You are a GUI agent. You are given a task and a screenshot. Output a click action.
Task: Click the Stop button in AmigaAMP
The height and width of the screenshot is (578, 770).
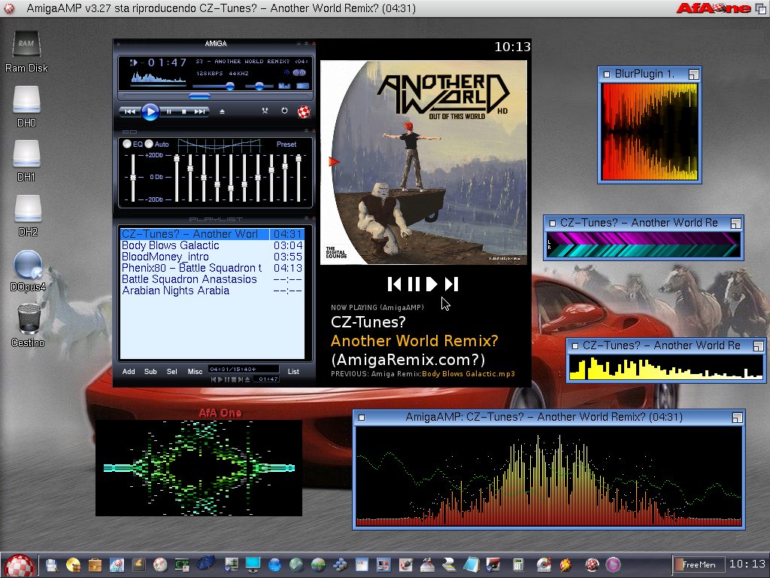(183, 111)
